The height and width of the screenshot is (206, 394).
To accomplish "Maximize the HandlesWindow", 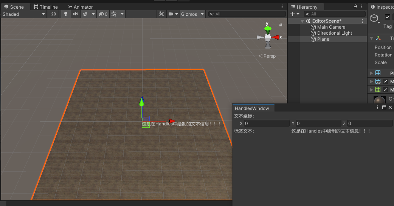I will click(384, 107).
